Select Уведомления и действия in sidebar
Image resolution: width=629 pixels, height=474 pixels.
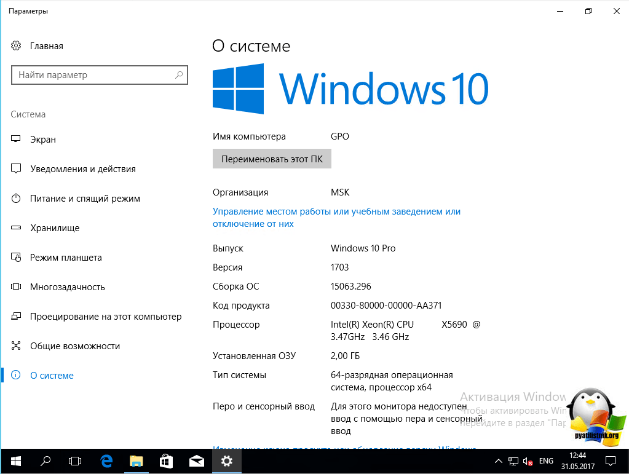[82, 169]
